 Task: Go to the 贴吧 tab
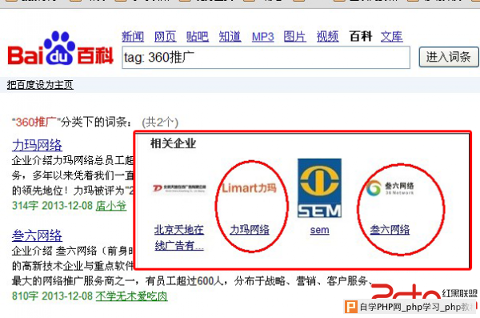(x=198, y=37)
